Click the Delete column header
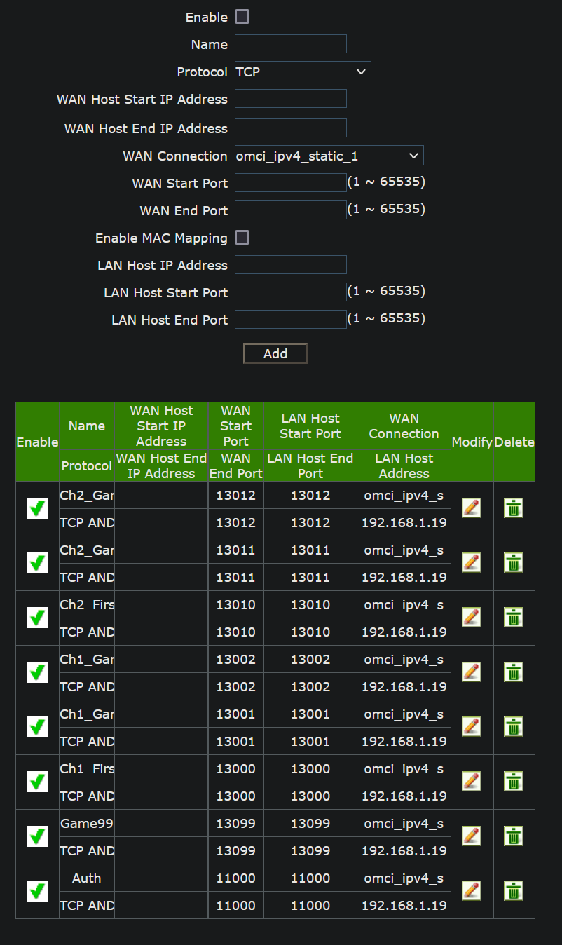The image size is (562, 945). pos(514,442)
